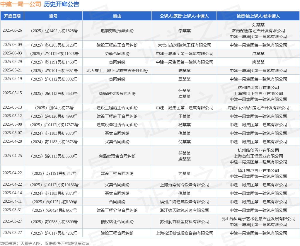Click the date 2025-06-26

(x=12, y=30)
